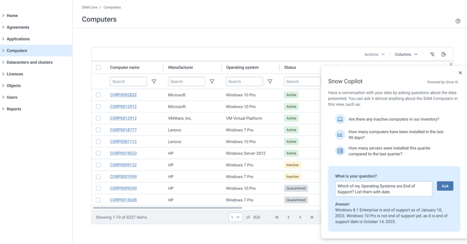Open the export data icon in the toolbar
Screen dimensions: 467x244
pyautogui.click(x=444, y=54)
